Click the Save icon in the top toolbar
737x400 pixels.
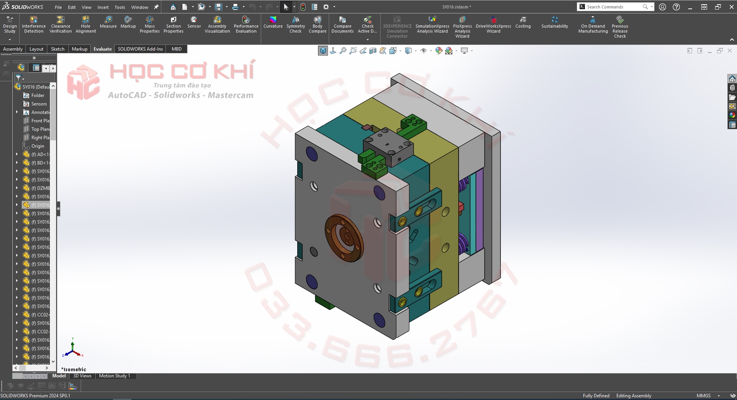pos(219,7)
